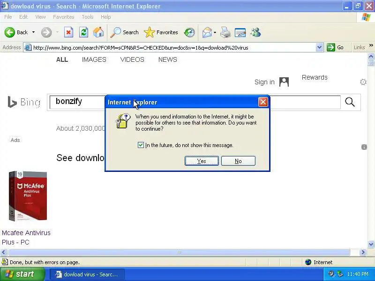This screenshot has width=375, height=281.
Task: Open the Bing settings gear icon
Action: click(363, 82)
